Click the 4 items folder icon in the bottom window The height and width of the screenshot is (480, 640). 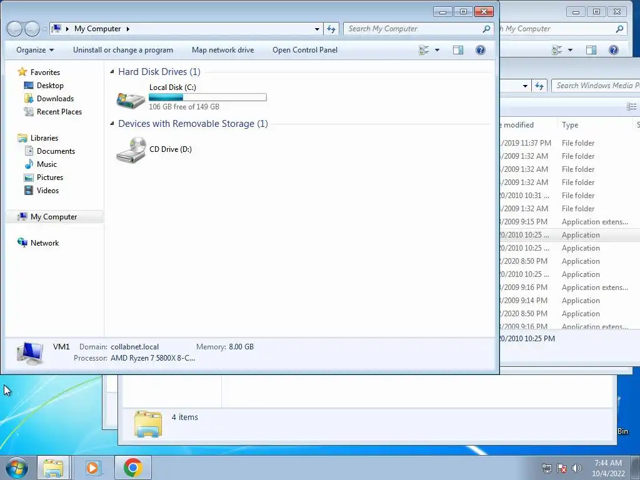[x=147, y=424]
